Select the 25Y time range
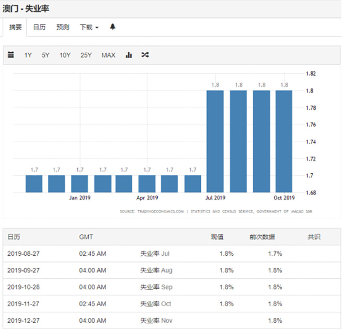 [x=86, y=55]
